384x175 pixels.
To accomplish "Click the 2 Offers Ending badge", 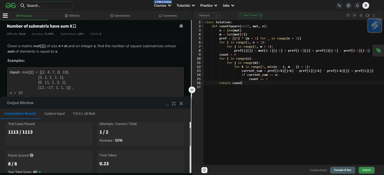I will pos(163,2).
